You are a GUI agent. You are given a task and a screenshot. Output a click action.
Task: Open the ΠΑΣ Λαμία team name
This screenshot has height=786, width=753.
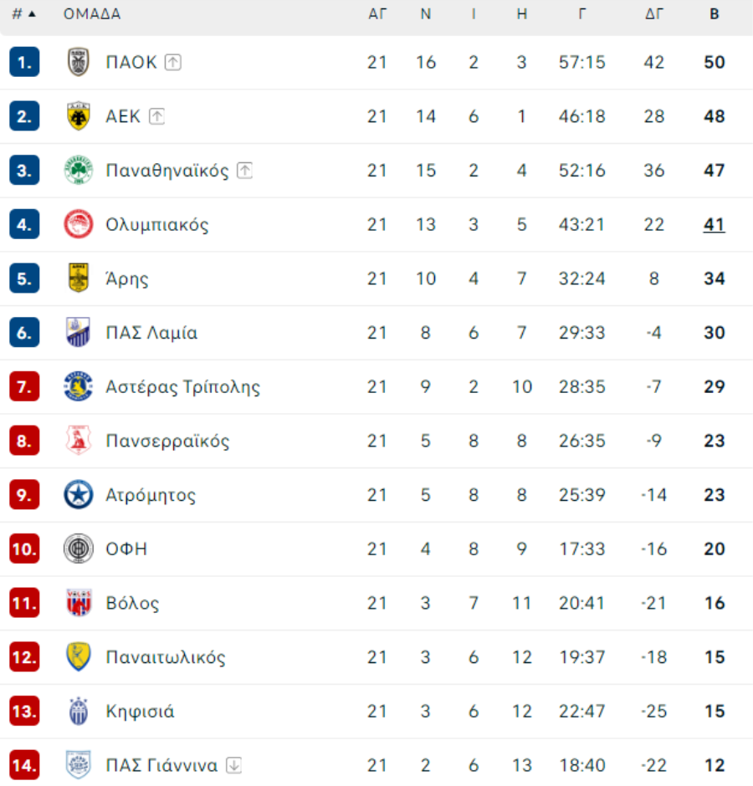(x=151, y=333)
